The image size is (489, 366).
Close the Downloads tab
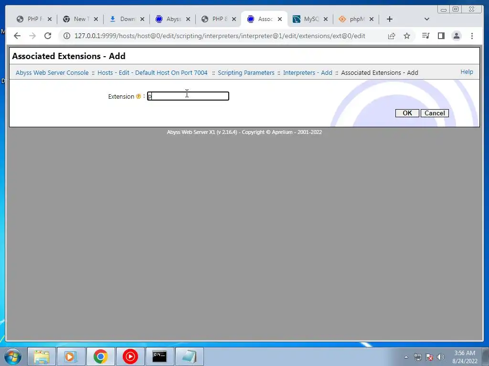[142, 19]
